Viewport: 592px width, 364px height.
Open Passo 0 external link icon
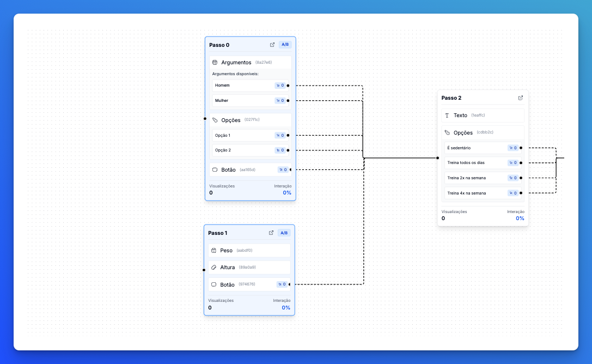pos(272,45)
